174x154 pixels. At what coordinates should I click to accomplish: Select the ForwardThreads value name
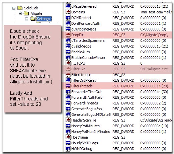coord(85,103)
